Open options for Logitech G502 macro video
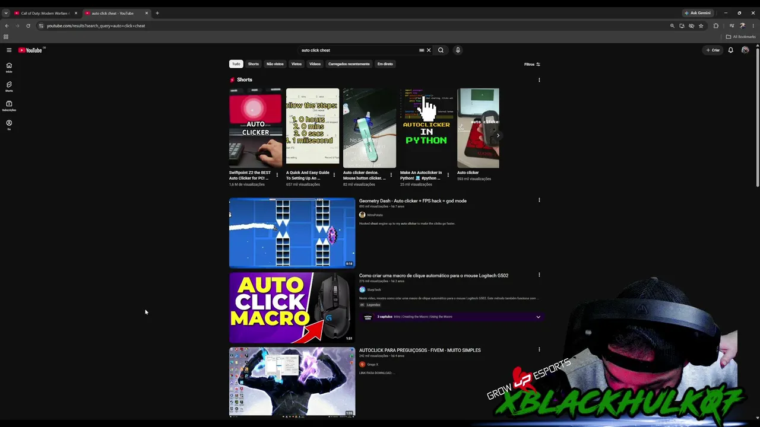The height and width of the screenshot is (427, 760). pos(539,275)
